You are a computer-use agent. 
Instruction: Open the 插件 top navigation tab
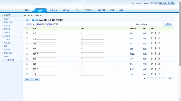coord(121,10)
